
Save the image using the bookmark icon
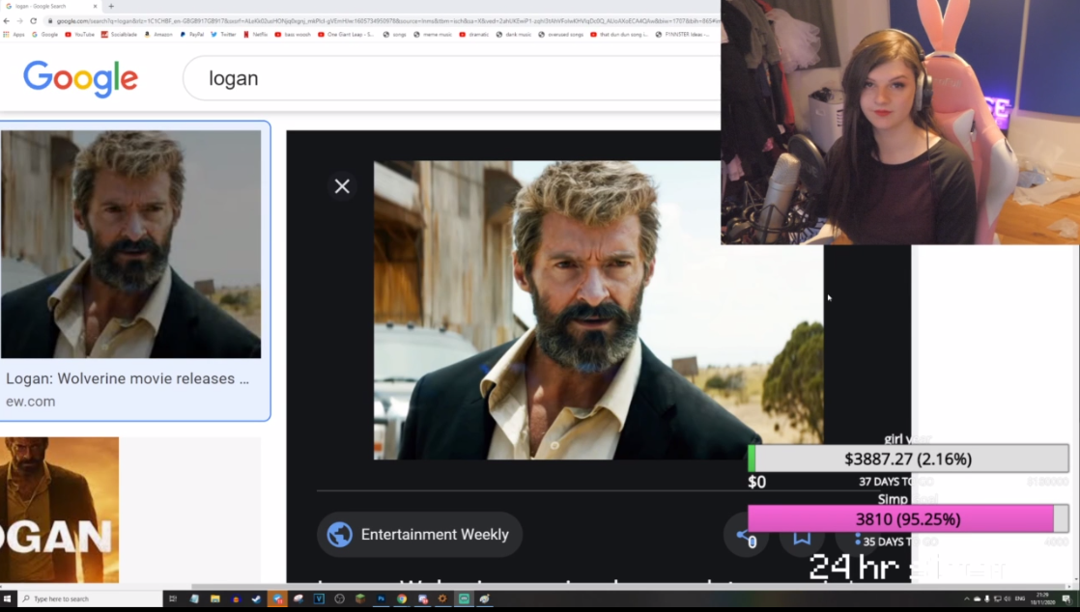click(802, 535)
